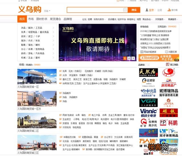The width and height of the screenshot is (182, 156).
Task: Open the 明坤玩具 brand logo
Action: (148, 93)
